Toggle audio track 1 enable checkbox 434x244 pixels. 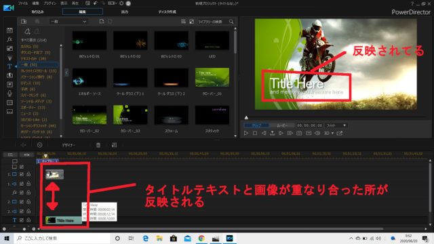coord(22,184)
